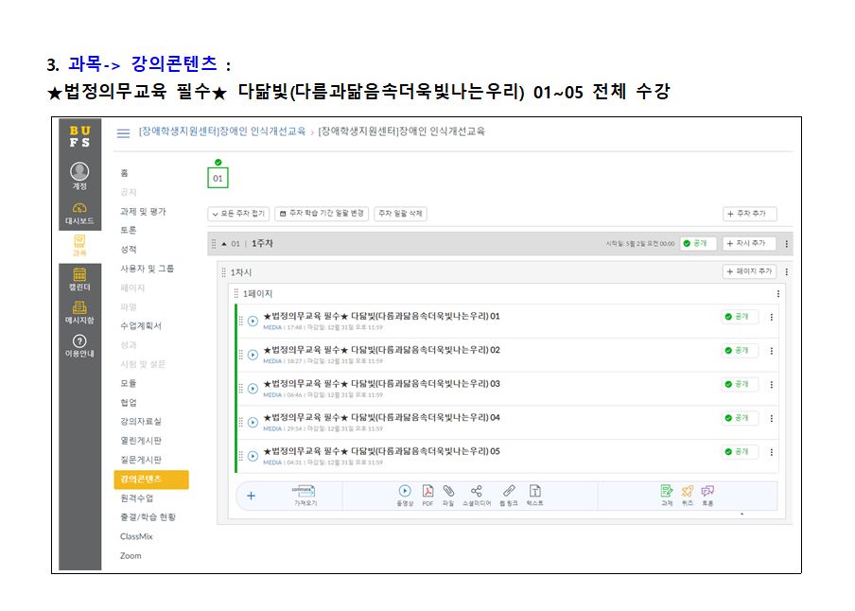The width and height of the screenshot is (855, 611).
Task: Open 출결/학습 현황 in the course menu
Action: [148, 517]
